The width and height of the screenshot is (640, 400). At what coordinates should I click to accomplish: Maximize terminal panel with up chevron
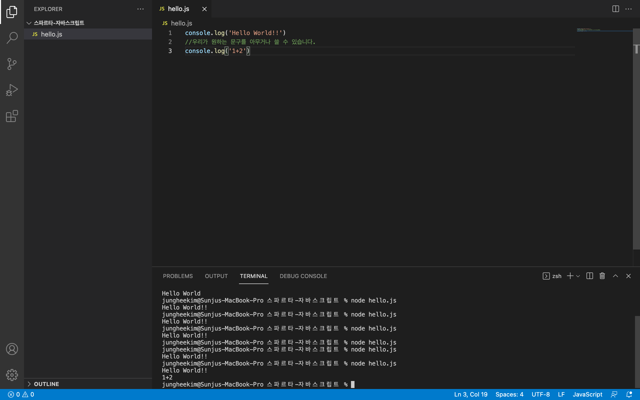[615, 276]
